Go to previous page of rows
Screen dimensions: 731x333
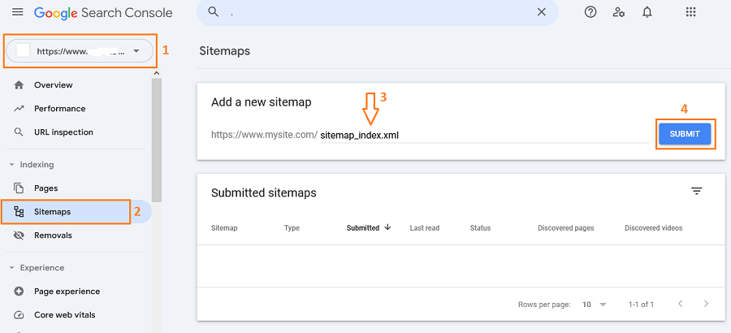(x=680, y=304)
